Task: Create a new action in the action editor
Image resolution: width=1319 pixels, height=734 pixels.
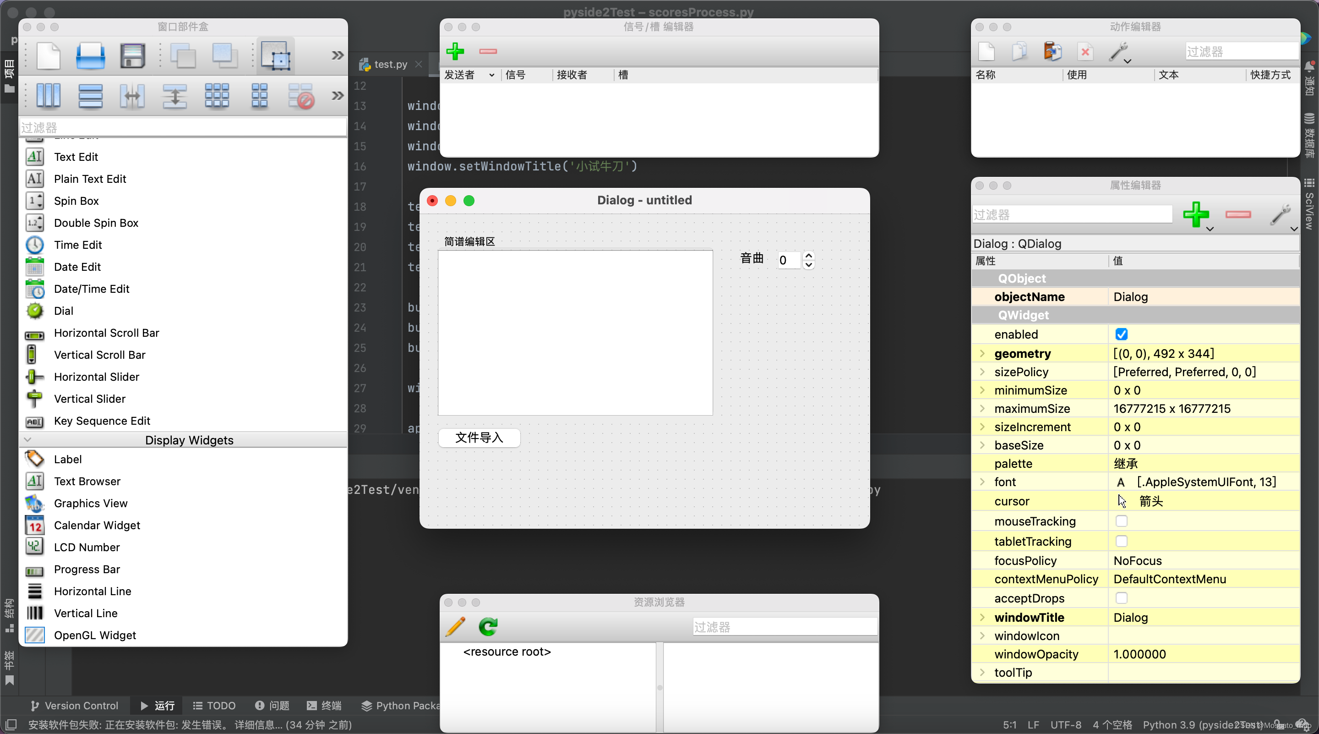Action: [x=987, y=51]
